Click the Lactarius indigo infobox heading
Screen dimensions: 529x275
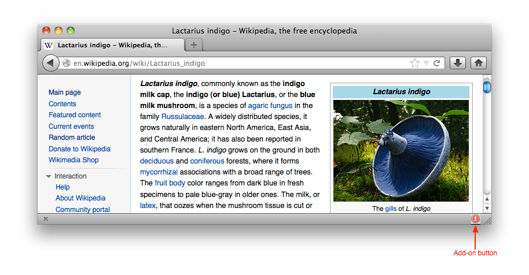pyautogui.click(x=401, y=92)
